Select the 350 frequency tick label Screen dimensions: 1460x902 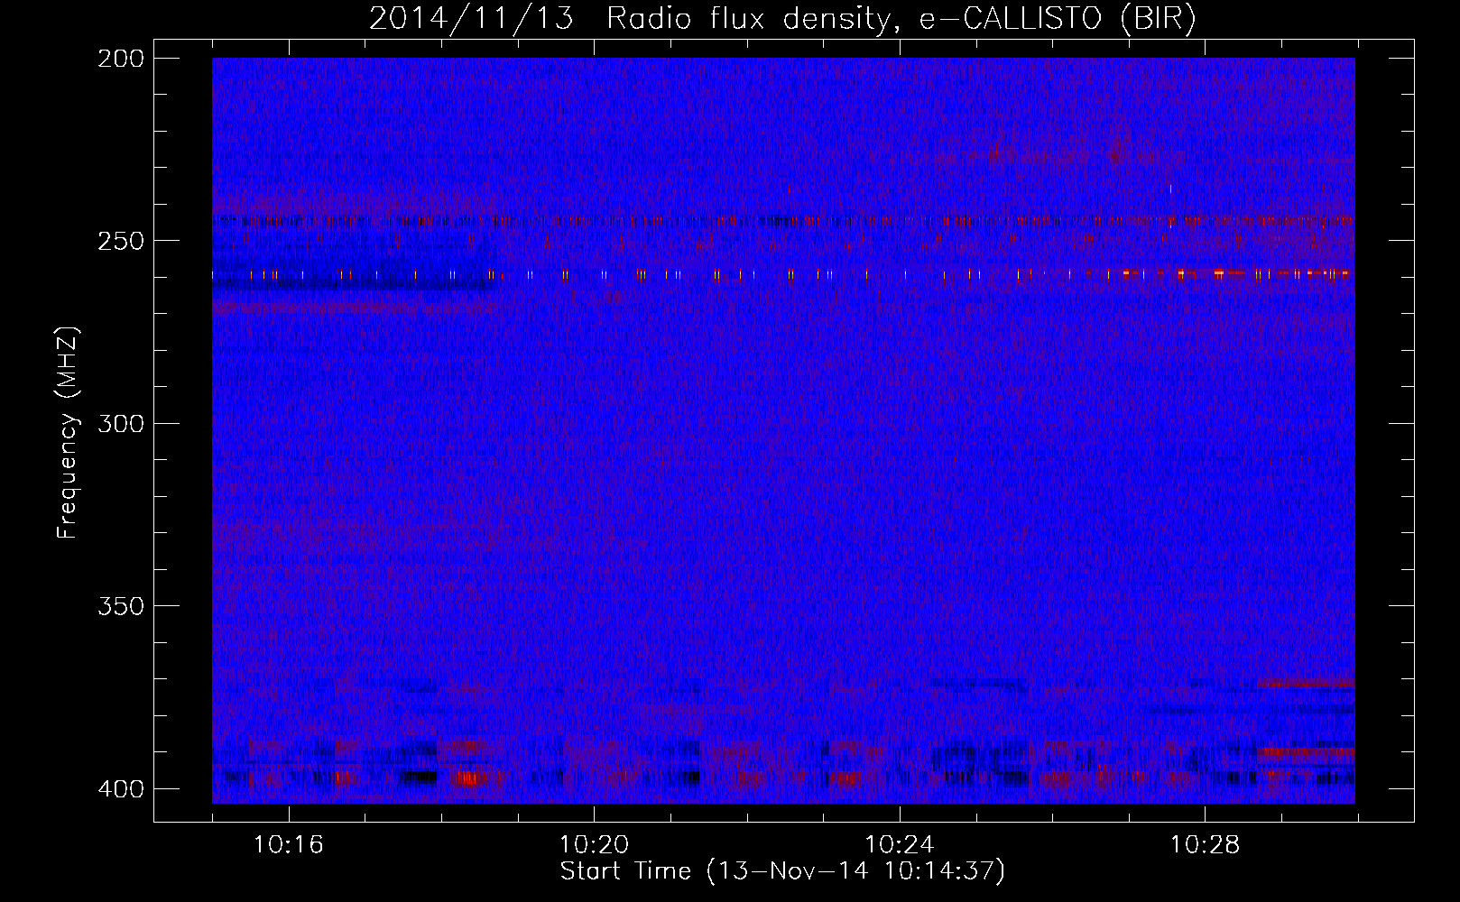[121, 606]
